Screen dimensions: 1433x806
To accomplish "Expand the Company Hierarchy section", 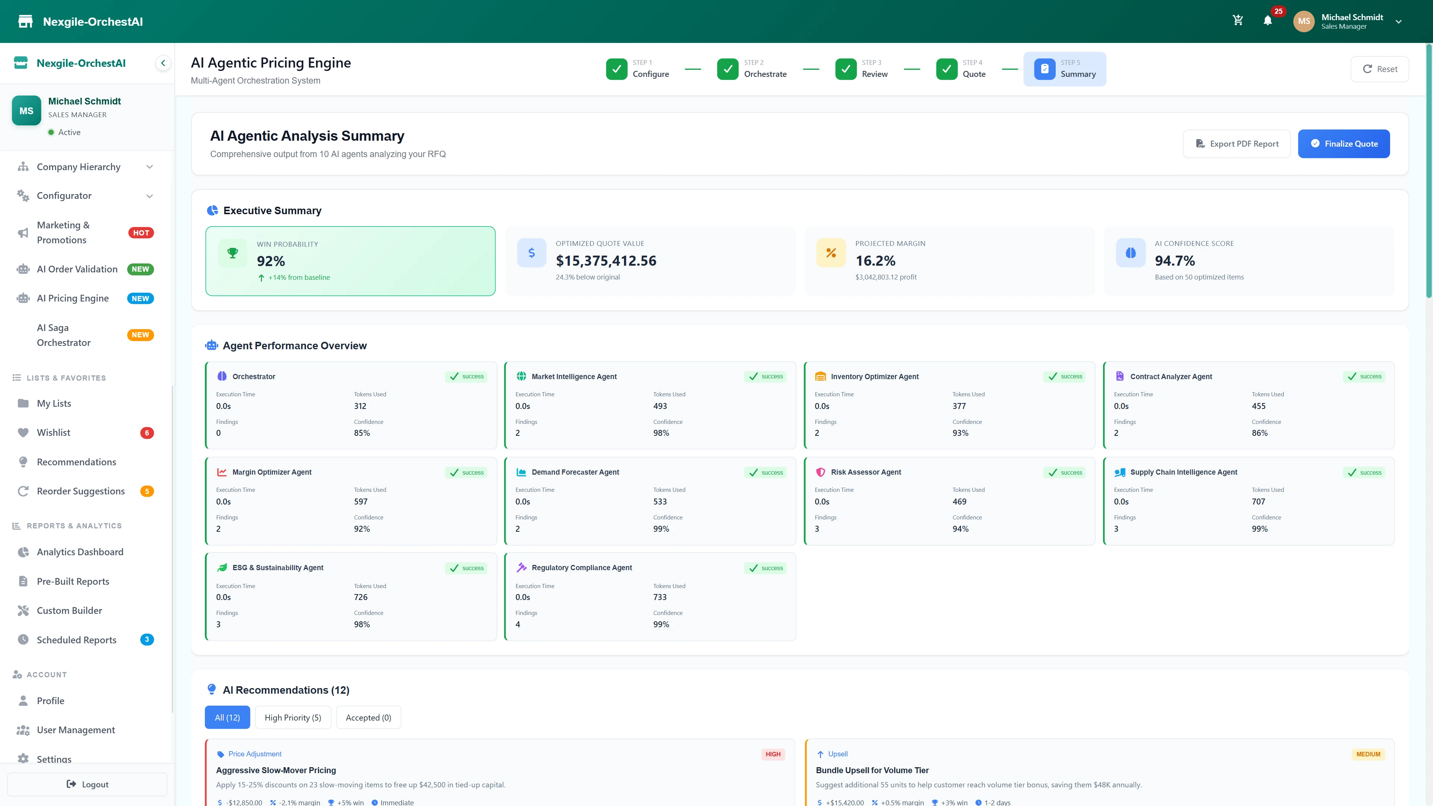I will (x=78, y=167).
